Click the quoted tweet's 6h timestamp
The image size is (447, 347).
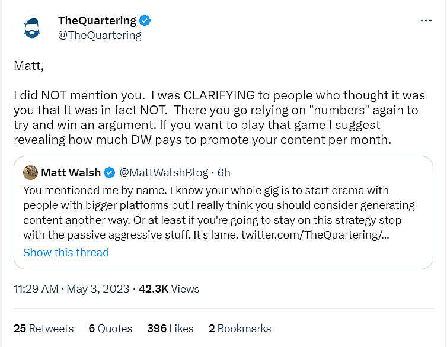[223, 173]
